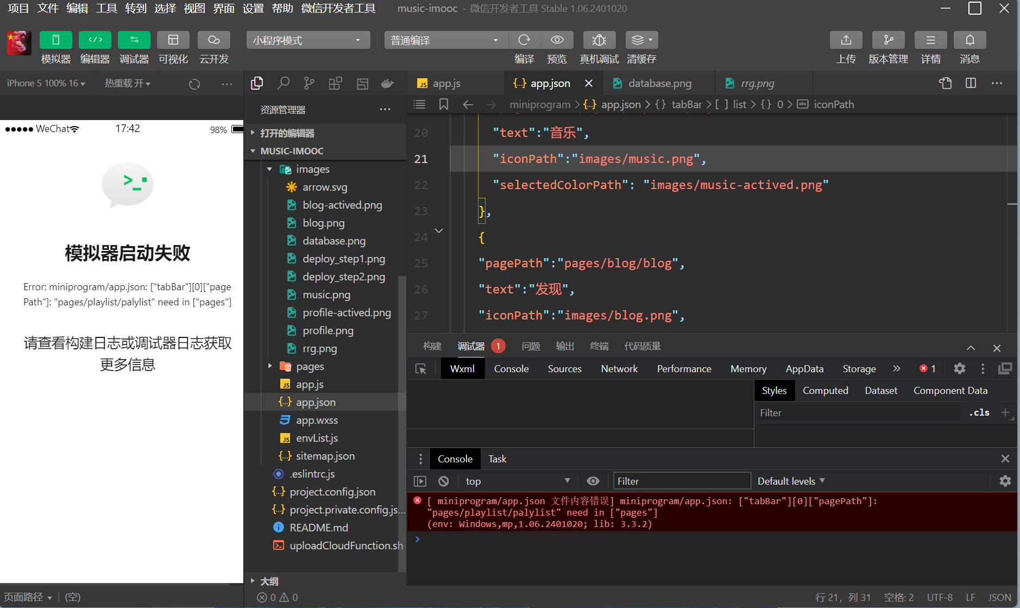Open the Docker whale icon
1020x608 pixels.
(387, 83)
